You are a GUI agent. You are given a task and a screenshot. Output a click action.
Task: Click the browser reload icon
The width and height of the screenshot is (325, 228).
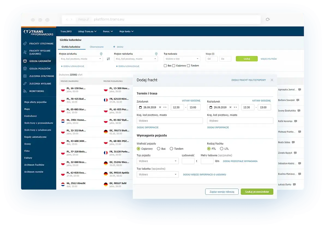point(267,19)
